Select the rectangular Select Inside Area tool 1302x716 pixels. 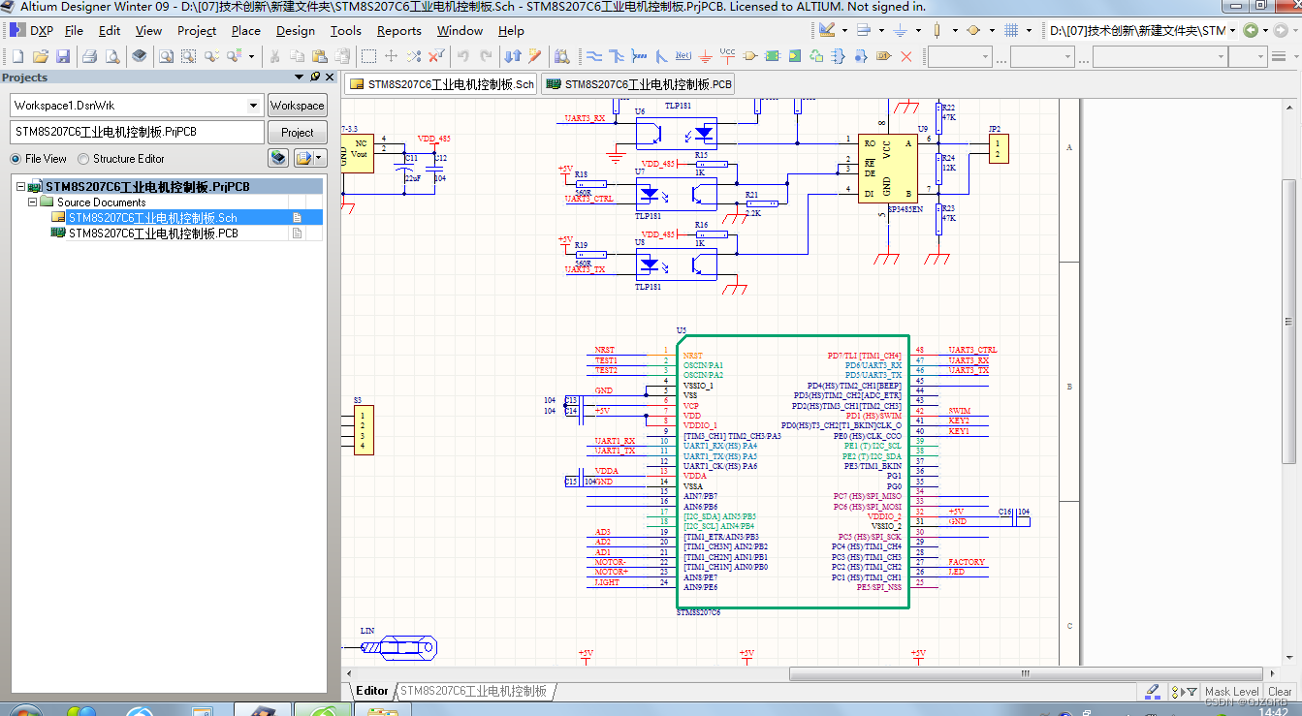[368, 56]
